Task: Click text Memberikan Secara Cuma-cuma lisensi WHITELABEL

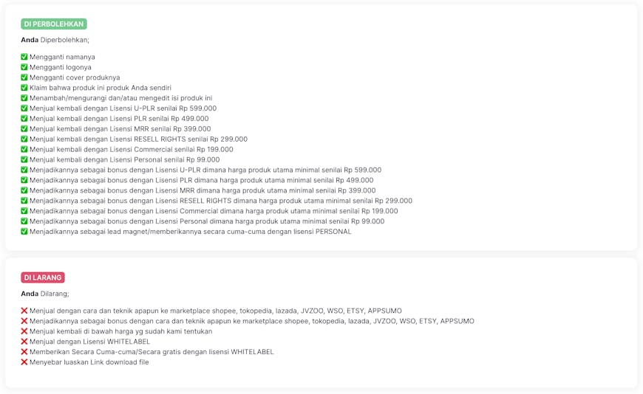Action: click(152, 352)
